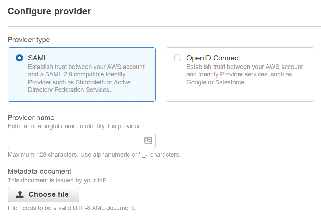Click SAML description about Shibboleth
The image size is (321, 217).
(86, 78)
